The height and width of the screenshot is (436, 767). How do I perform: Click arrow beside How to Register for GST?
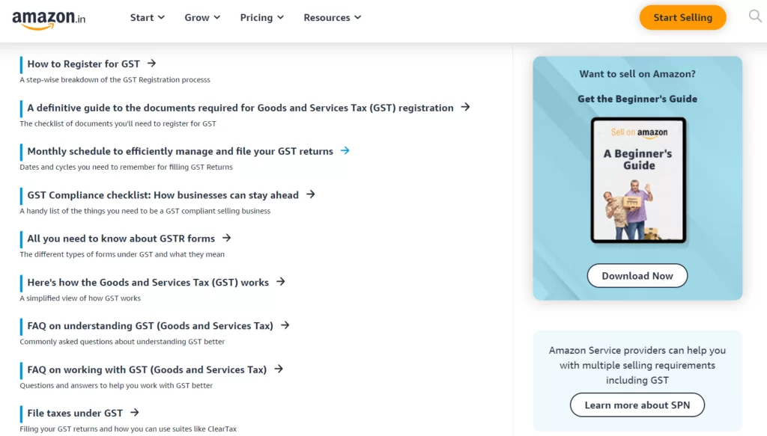pyautogui.click(x=151, y=64)
